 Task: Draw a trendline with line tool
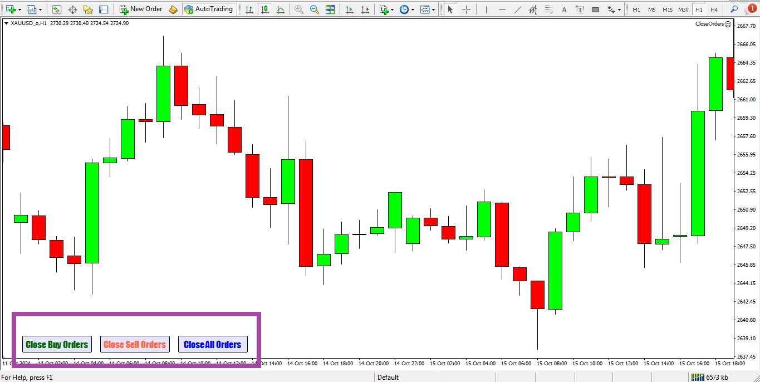pos(518,9)
